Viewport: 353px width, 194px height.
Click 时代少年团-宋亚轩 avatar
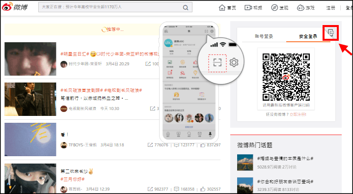click(64, 64)
